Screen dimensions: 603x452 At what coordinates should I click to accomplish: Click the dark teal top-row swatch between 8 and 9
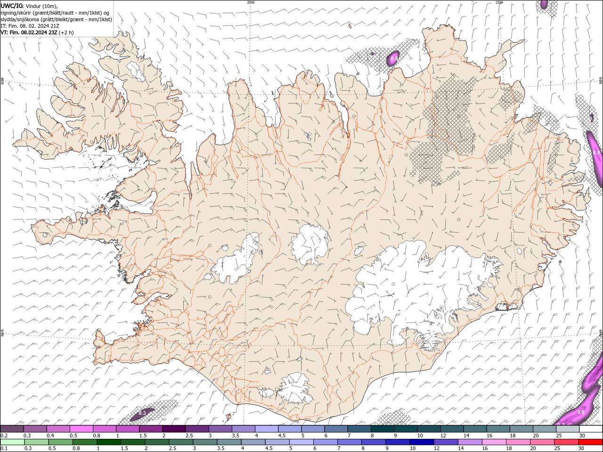383,429
